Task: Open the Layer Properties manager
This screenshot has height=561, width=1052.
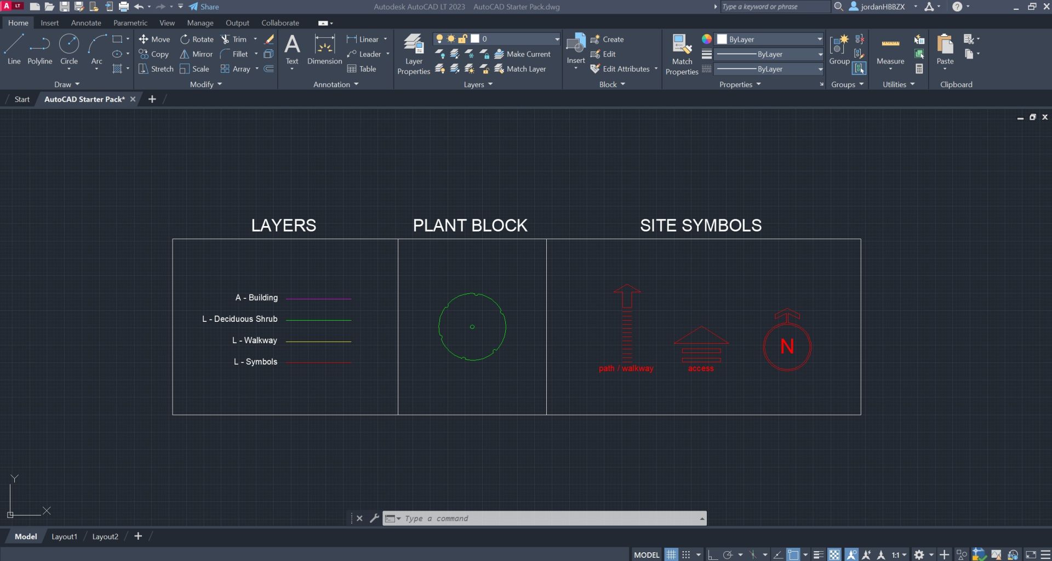Action: pos(414,54)
